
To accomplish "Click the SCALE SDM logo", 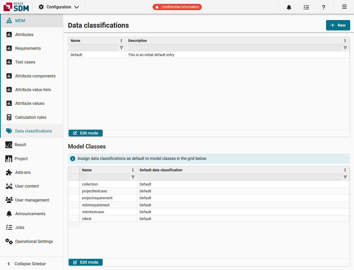I will tap(16, 7).
